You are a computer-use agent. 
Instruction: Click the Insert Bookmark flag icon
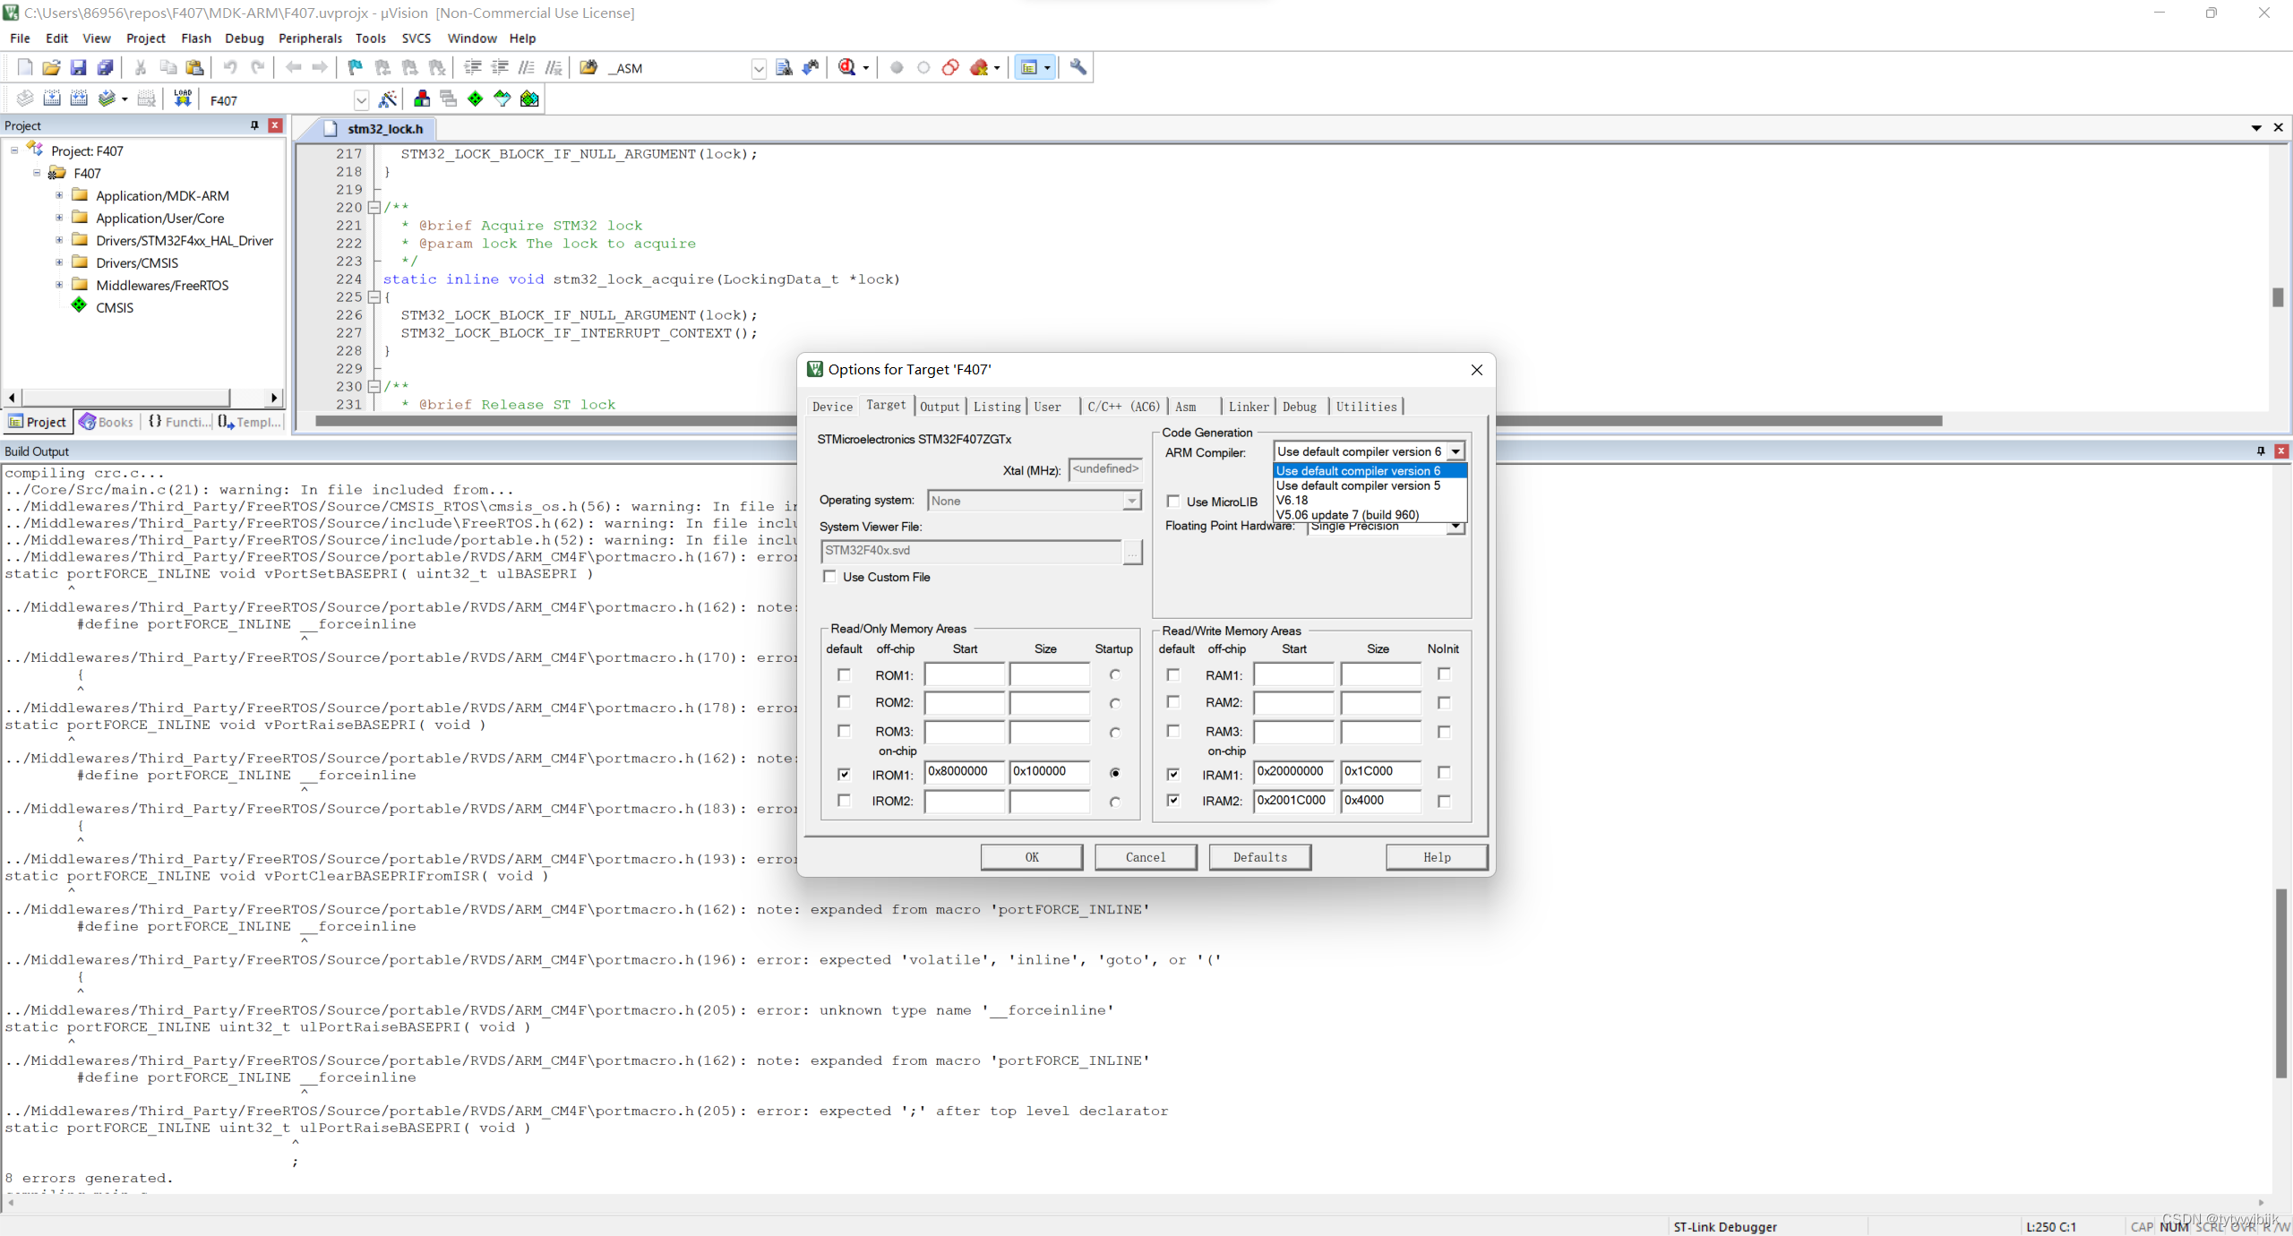click(355, 67)
